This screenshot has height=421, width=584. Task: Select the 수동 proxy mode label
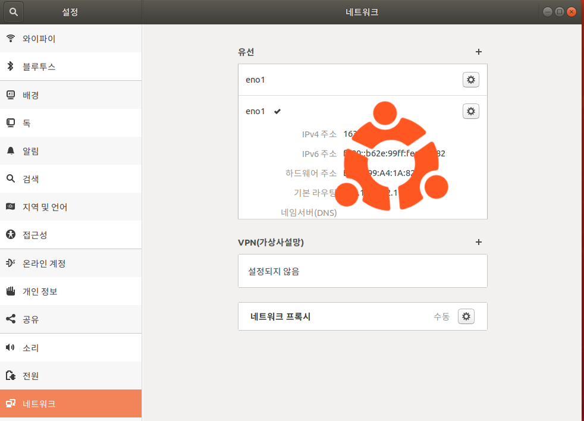tap(442, 317)
